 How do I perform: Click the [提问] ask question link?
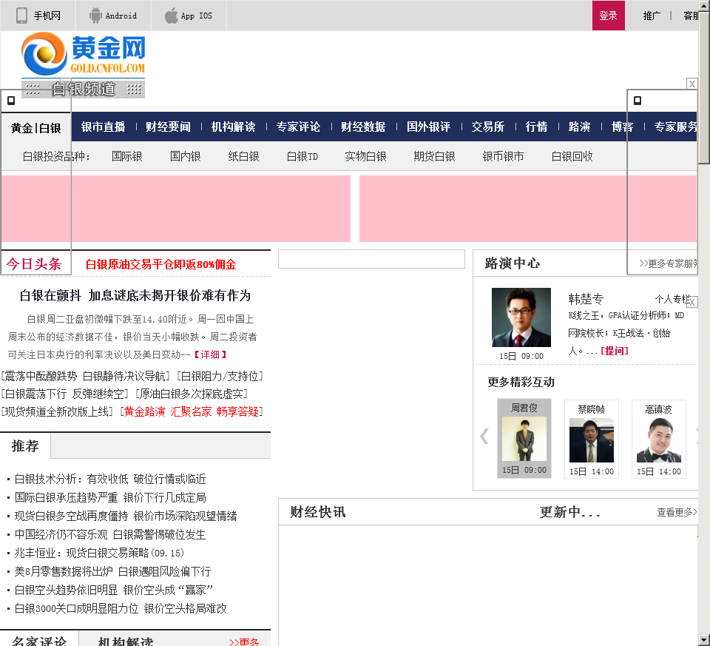coord(614,351)
